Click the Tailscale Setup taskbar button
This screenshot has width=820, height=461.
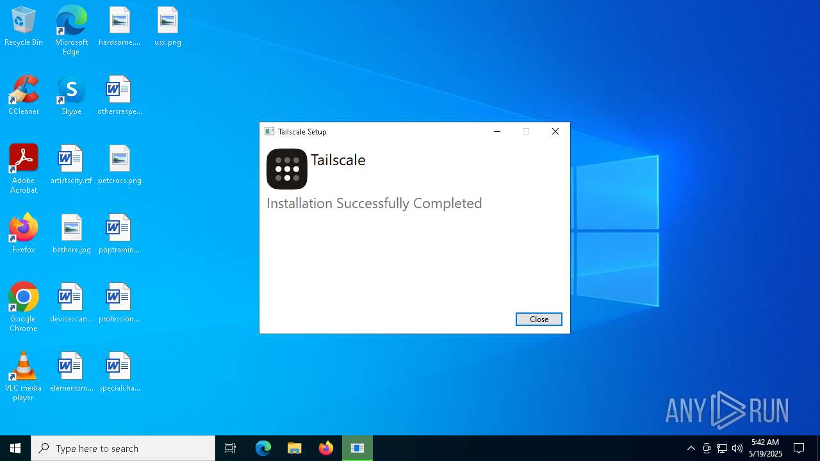[357, 448]
